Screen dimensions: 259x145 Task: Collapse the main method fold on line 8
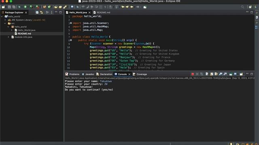tap(71, 40)
